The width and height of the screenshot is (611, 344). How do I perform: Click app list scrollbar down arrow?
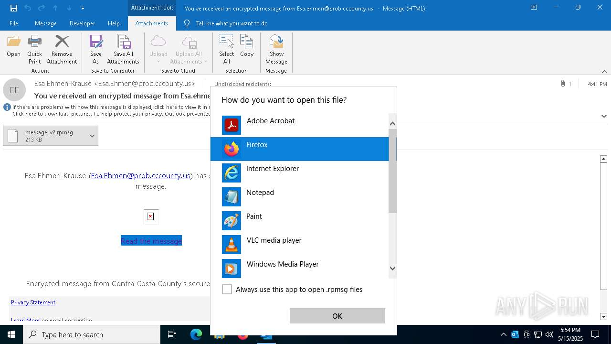[x=393, y=269]
